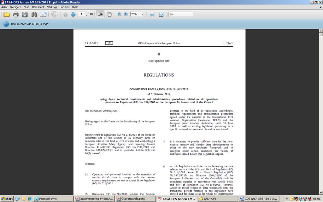The height and width of the screenshot is (202, 323).
Task: Switch to EASA-OPS folder taskbar button
Action: [218, 199]
